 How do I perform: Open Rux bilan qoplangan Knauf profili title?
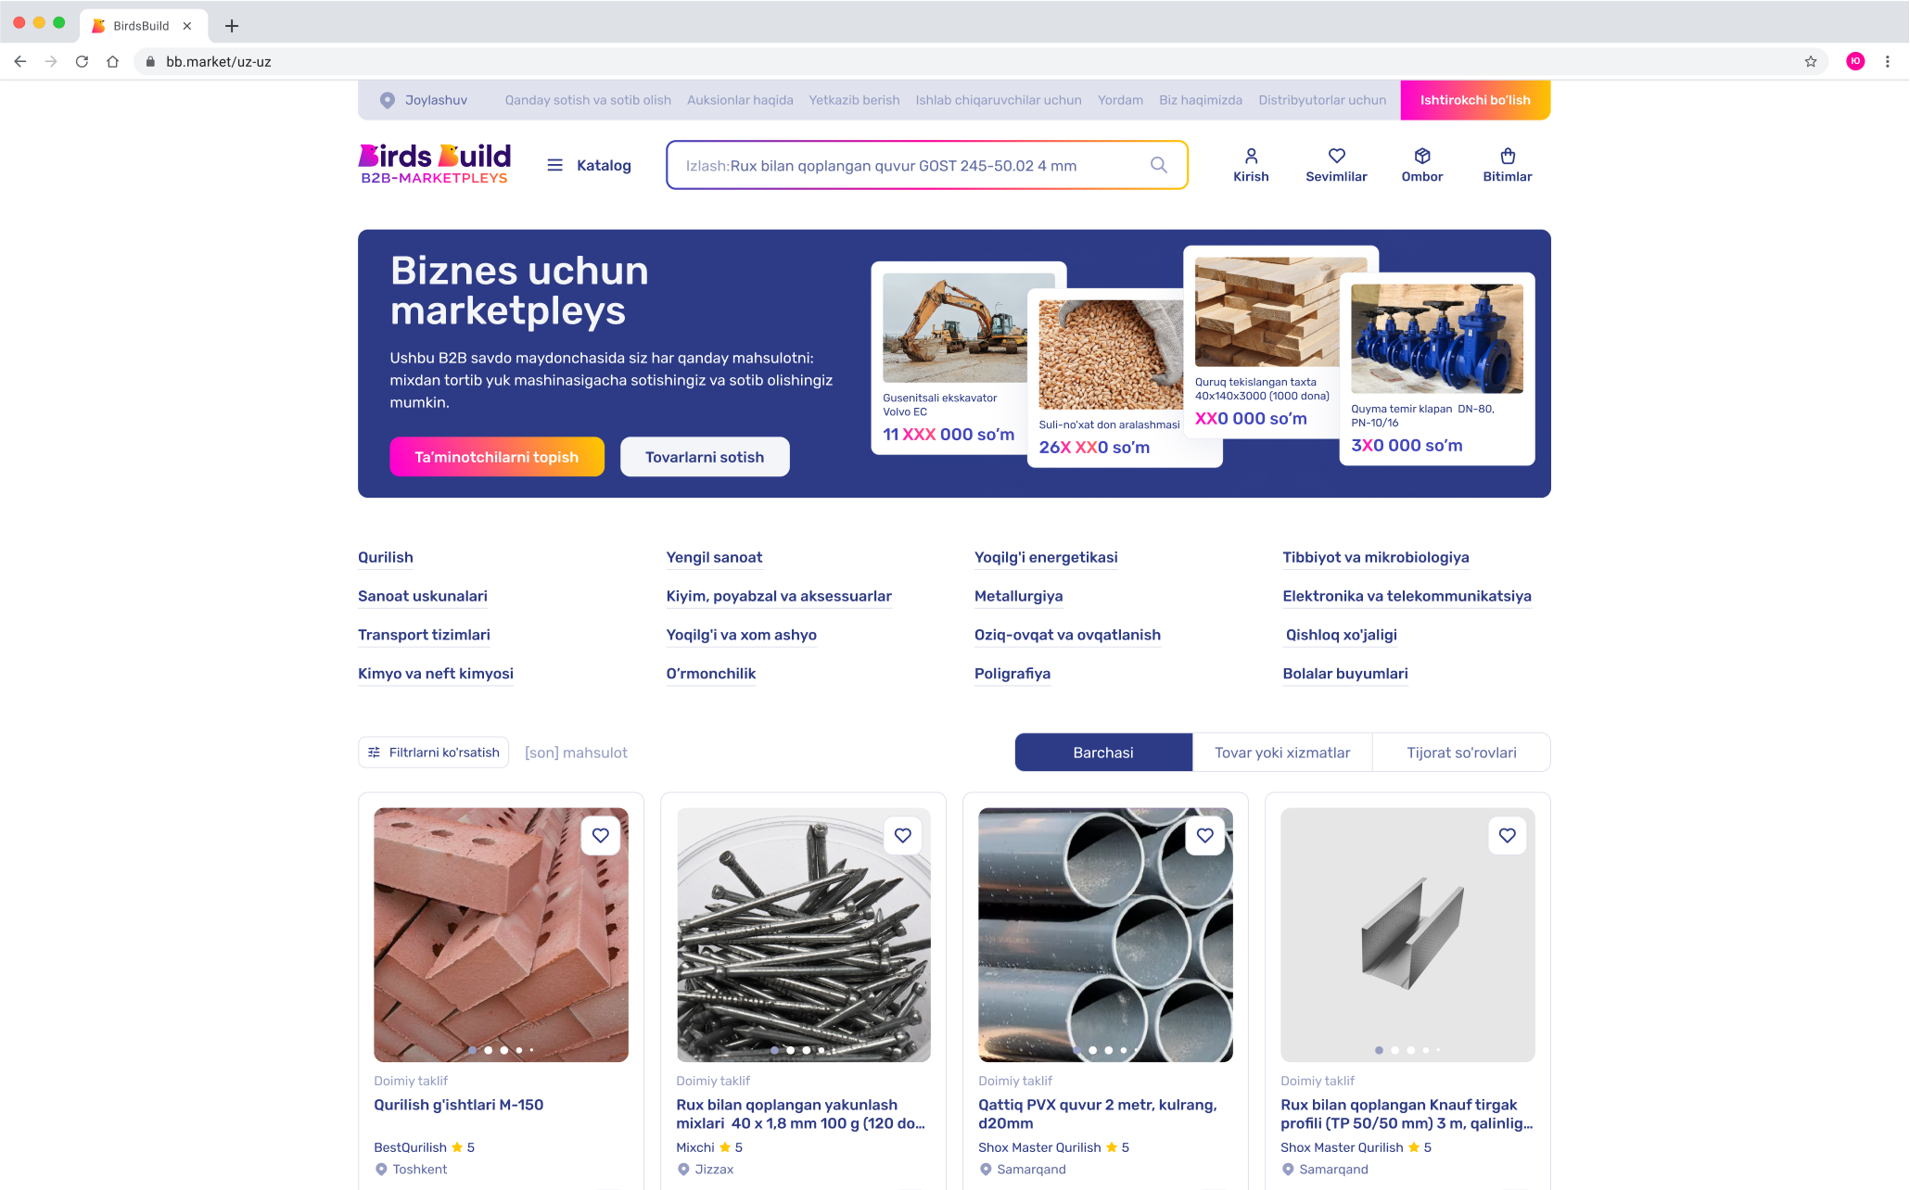coord(1407,1114)
